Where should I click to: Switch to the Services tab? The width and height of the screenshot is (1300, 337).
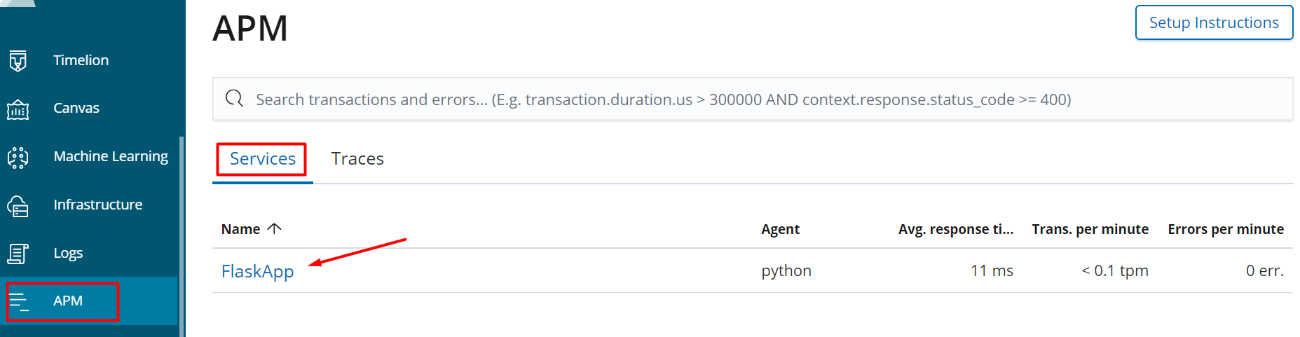(x=262, y=159)
